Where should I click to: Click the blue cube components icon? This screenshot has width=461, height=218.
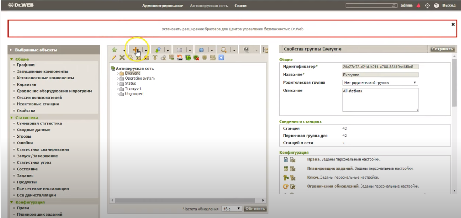201,50
